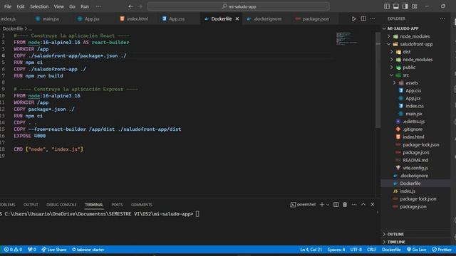Maximize the terminal panel with caret
Image resolution: width=456 pixels, height=256 pixels.
coord(363,205)
